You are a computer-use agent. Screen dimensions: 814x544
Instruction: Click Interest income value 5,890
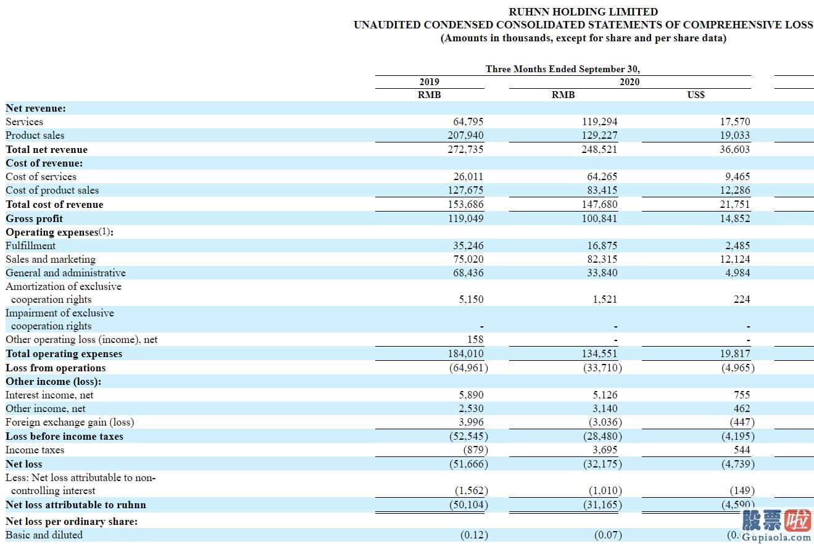coord(471,395)
